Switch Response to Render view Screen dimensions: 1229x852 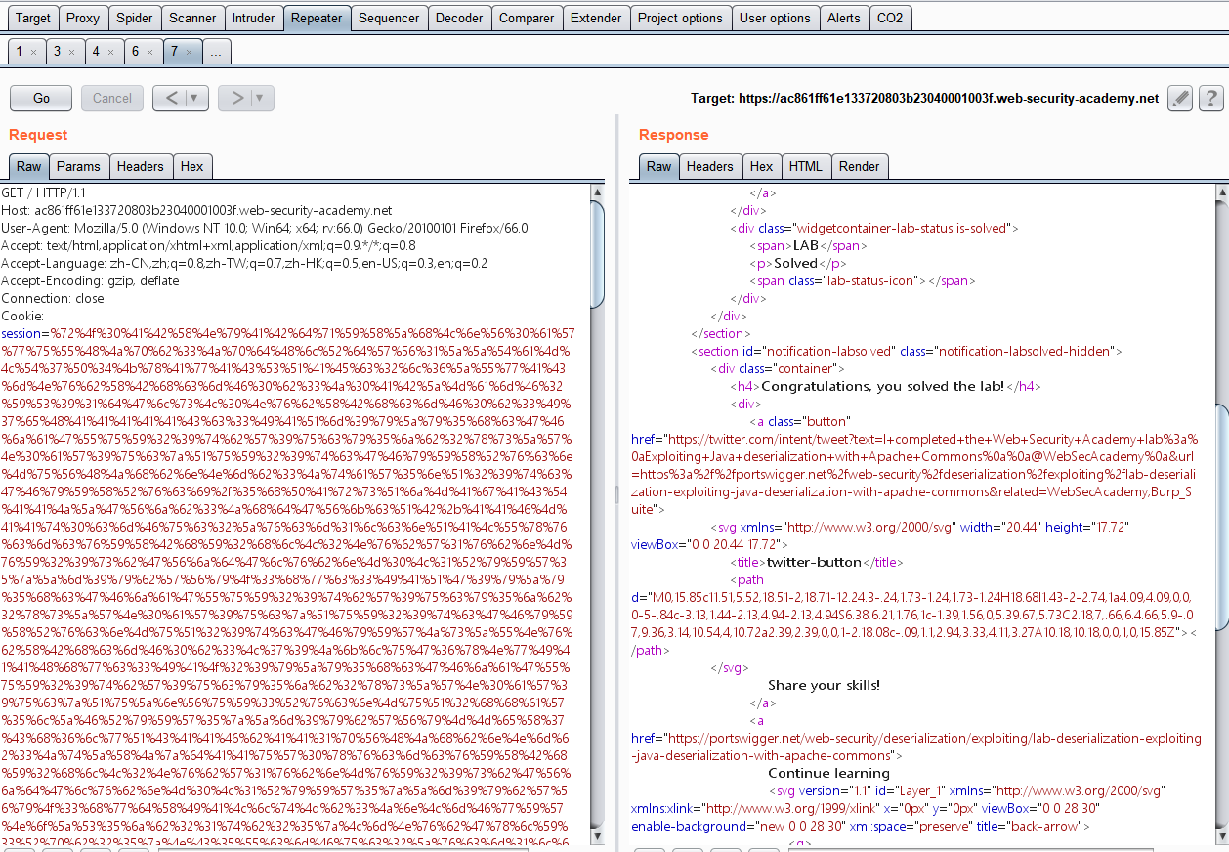[860, 166]
